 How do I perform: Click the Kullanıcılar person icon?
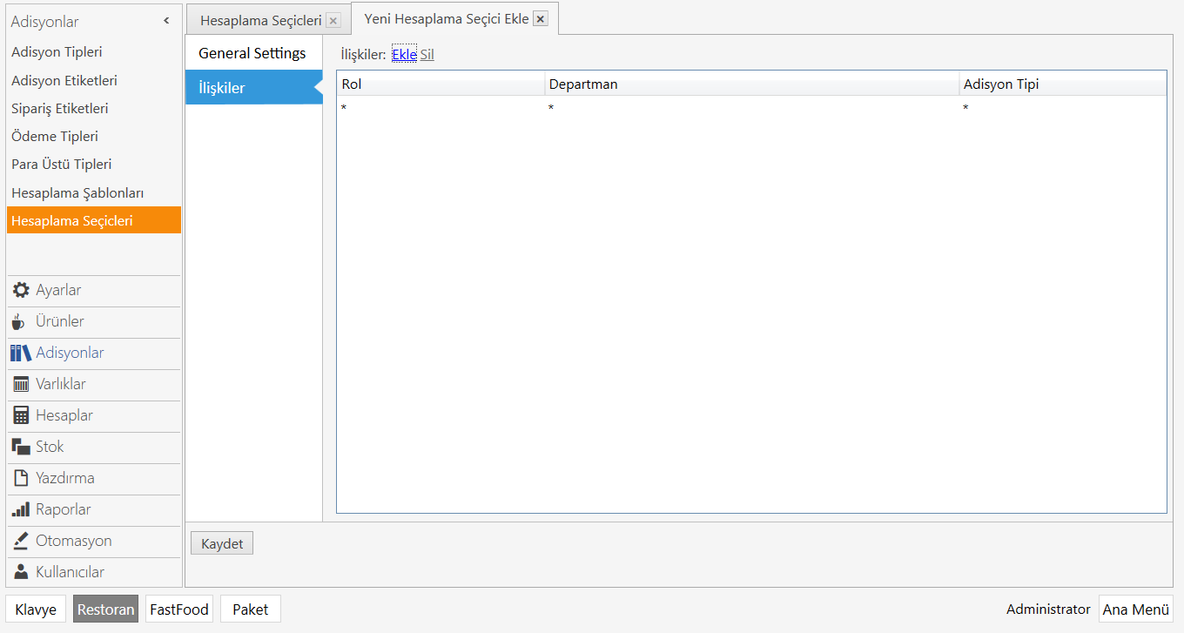click(x=21, y=572)
